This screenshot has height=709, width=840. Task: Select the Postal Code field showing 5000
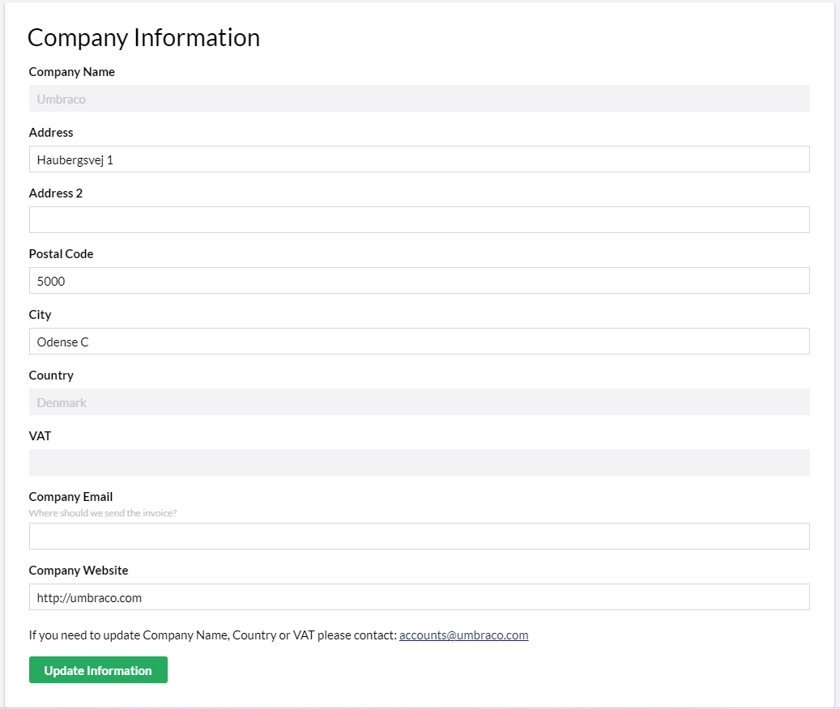(419, 281)
